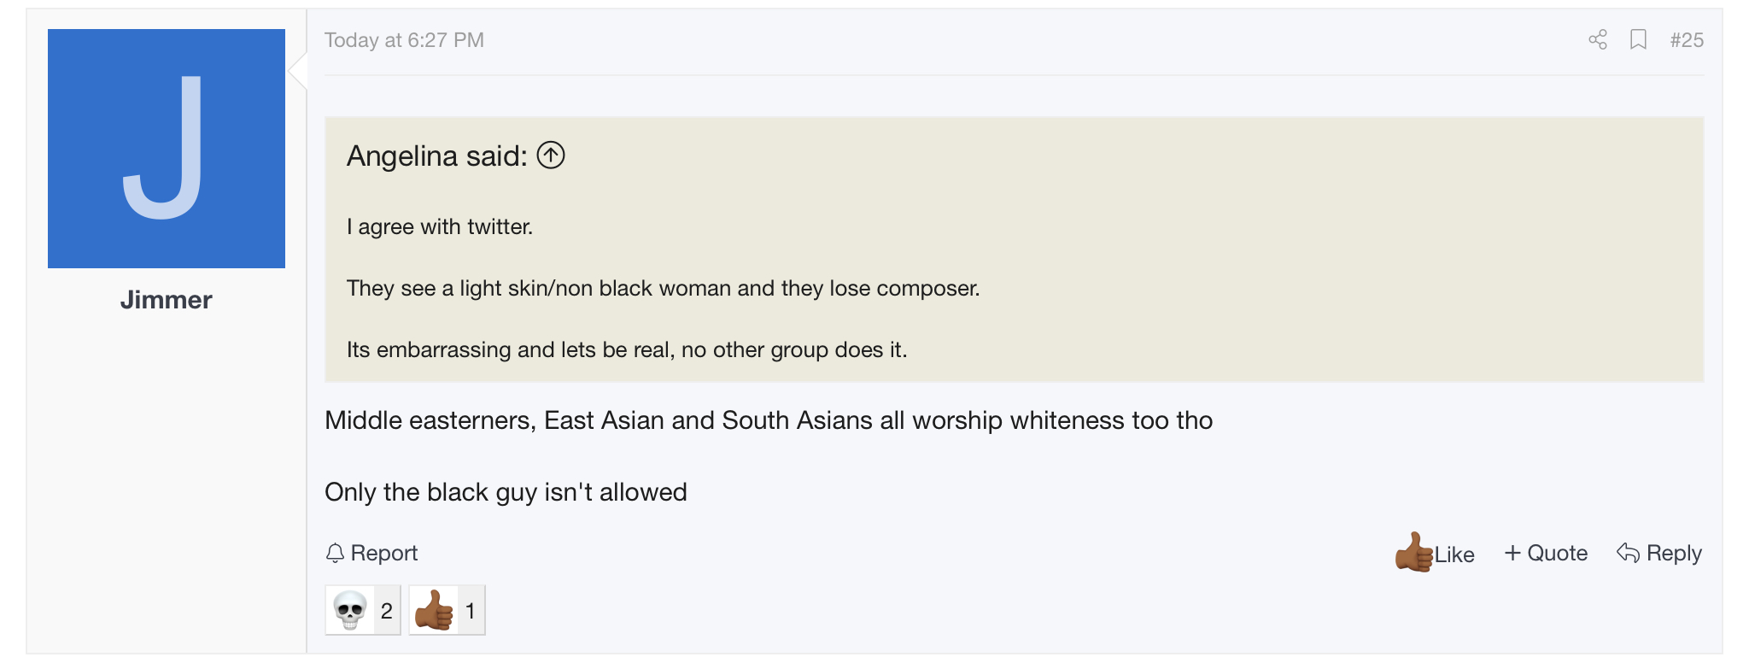Click 'Angelina said:' quote header
This screenshot has height=657, width=1749.
(436, 156)
